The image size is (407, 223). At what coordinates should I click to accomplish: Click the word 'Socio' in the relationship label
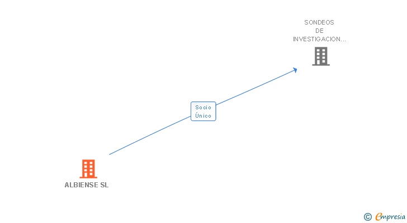pyautogui.click(x=203, y=108)
